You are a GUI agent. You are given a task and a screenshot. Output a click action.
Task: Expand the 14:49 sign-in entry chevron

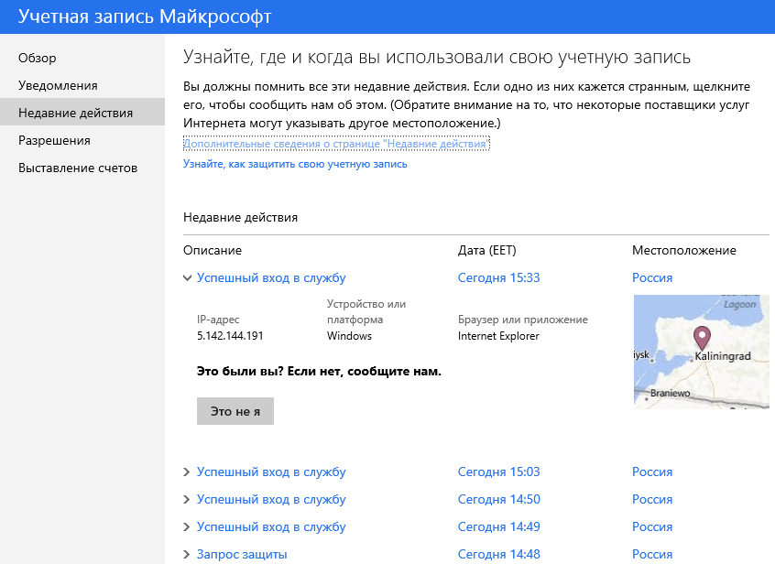pyautogui.click(x=186, y=527)
